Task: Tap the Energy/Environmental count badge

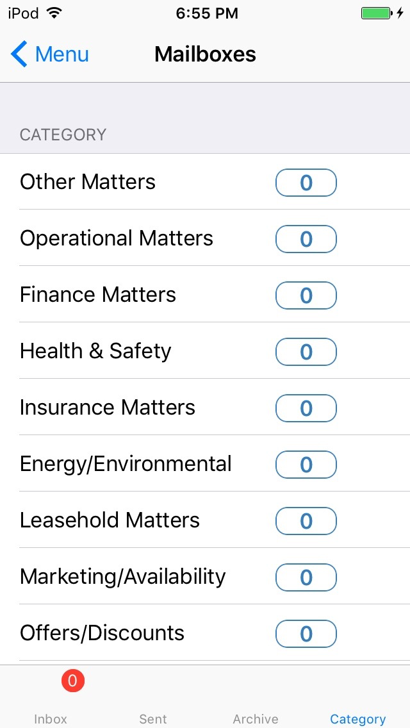Action: tap(306, 465)
